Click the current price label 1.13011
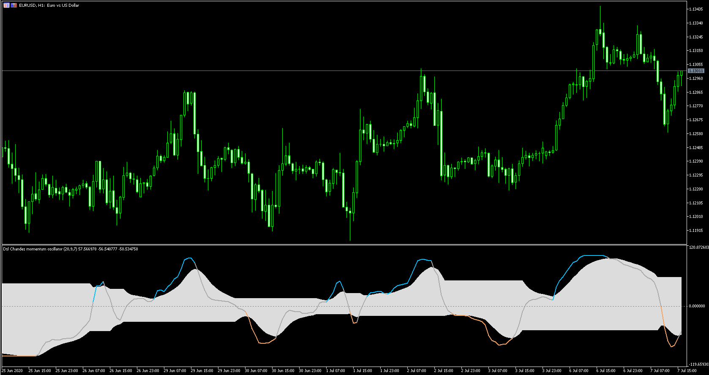This screenshot has height=375, width=709. (x=696, y=71)
